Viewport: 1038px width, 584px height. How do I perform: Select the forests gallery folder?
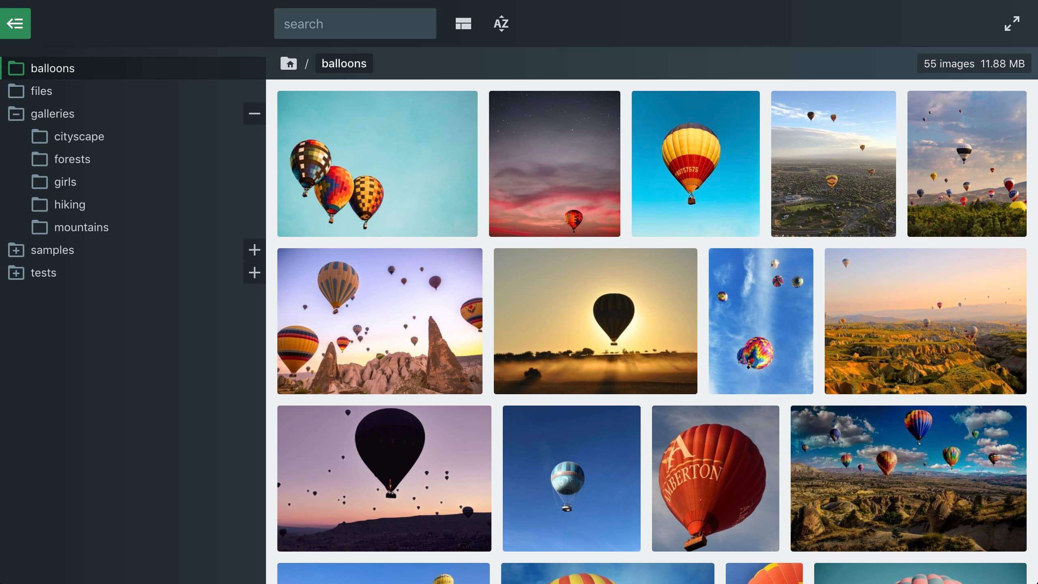(x=72, y=158)
